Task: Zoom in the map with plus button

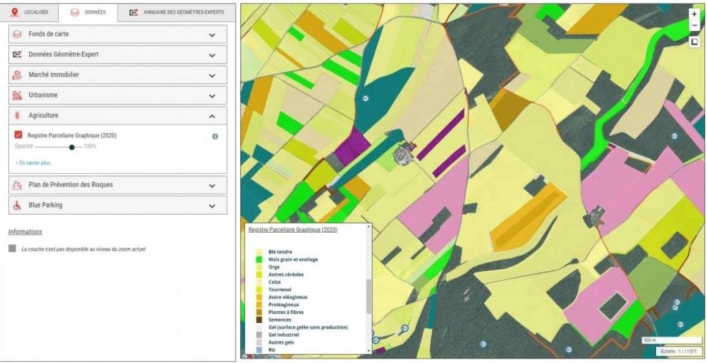Action: (x=695, y=14)
